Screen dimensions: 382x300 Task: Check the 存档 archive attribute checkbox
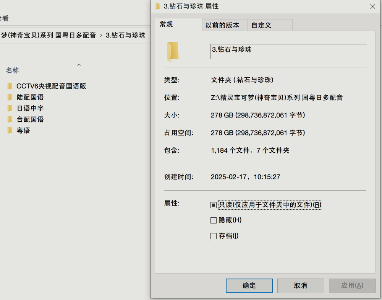[213, 236]
